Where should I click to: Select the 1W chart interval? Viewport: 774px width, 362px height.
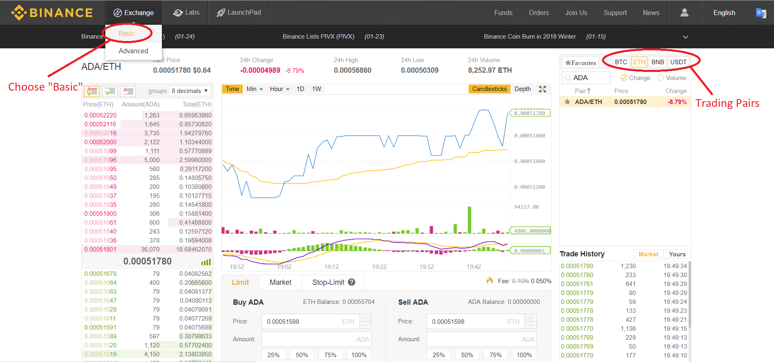pos(316,89)
